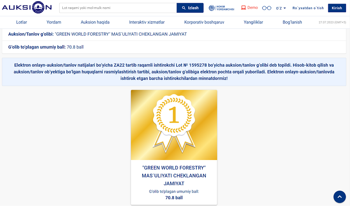
Task: Toggle the glasses accessibility mode icon
Action: coord(266,8)
